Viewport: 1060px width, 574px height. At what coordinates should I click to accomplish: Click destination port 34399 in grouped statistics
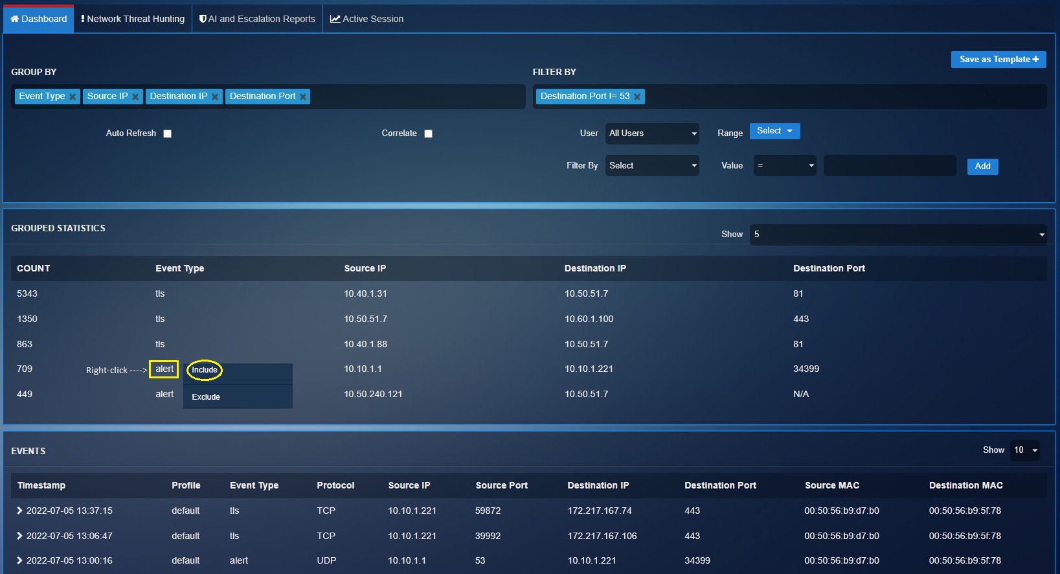coord(806,369)
